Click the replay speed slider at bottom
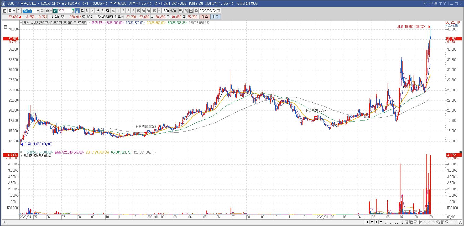The height and width of the screenshot is (226, 464). pyautogui.click(x=394, y=222)
